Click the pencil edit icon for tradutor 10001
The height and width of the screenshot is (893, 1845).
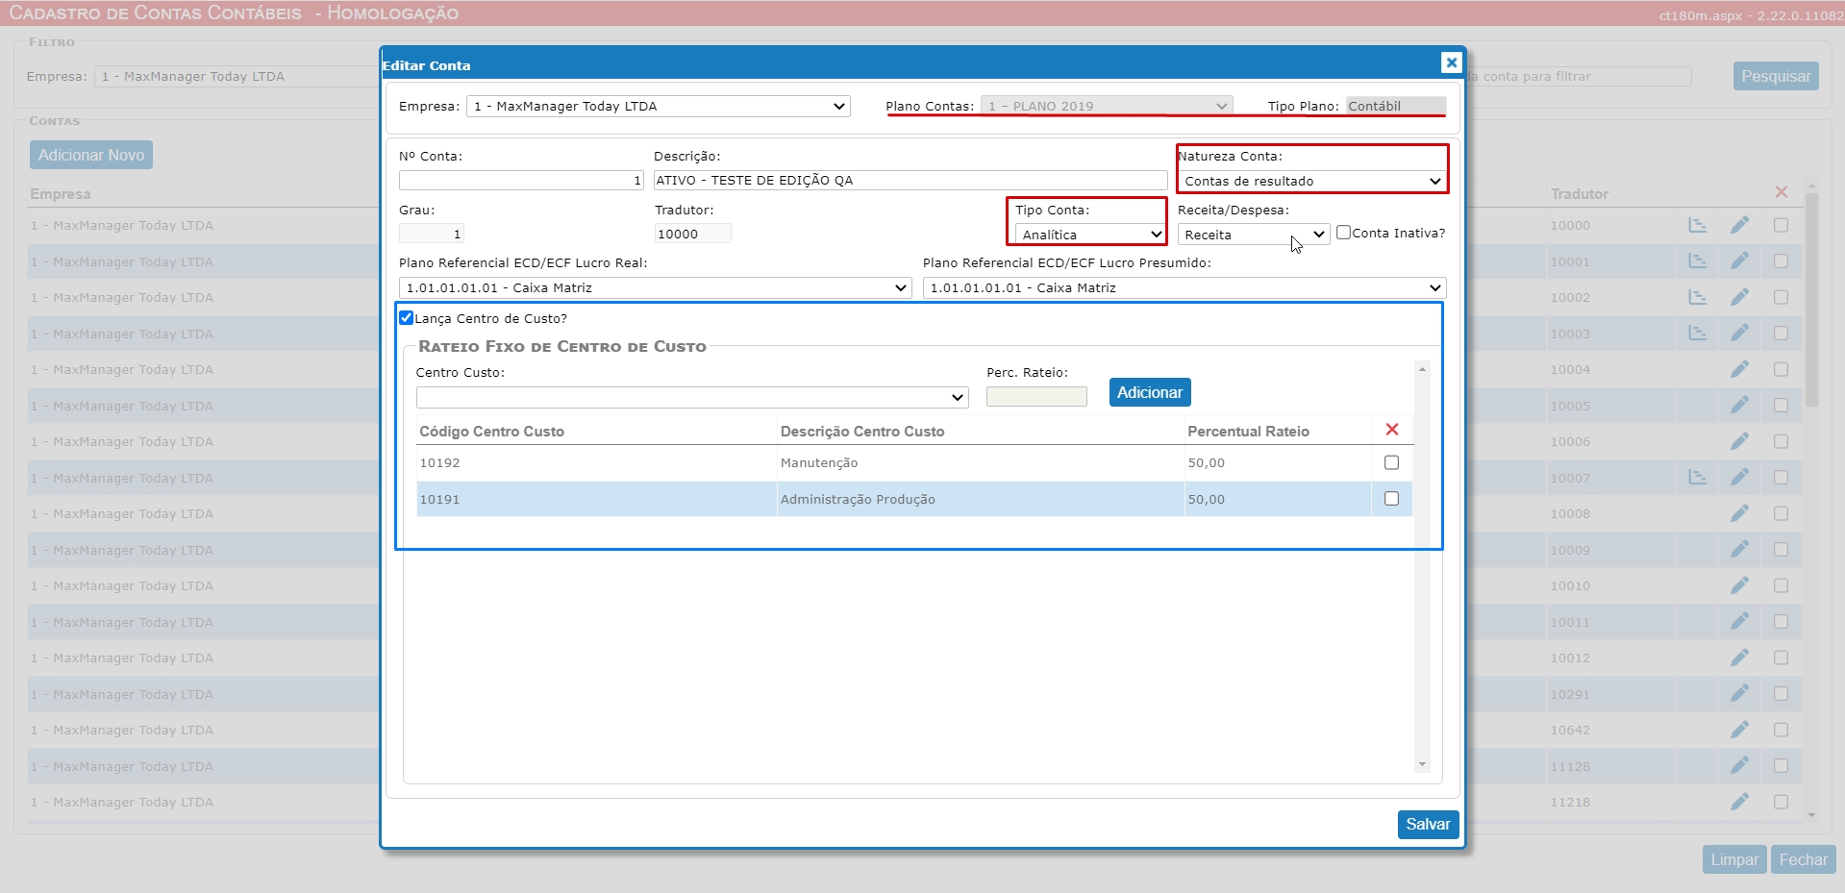coord(1739,260)
